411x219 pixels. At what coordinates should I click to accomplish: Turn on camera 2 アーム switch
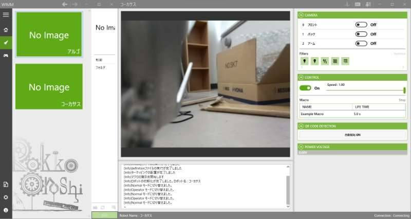coord(361,43)
